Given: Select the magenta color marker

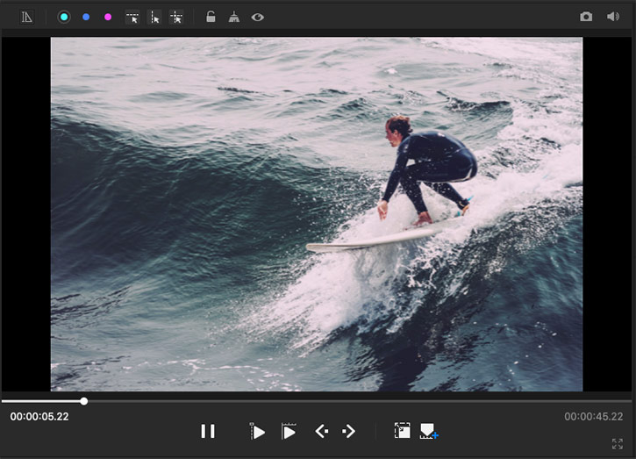Looking at the screenshot, I should click(108, 17).
